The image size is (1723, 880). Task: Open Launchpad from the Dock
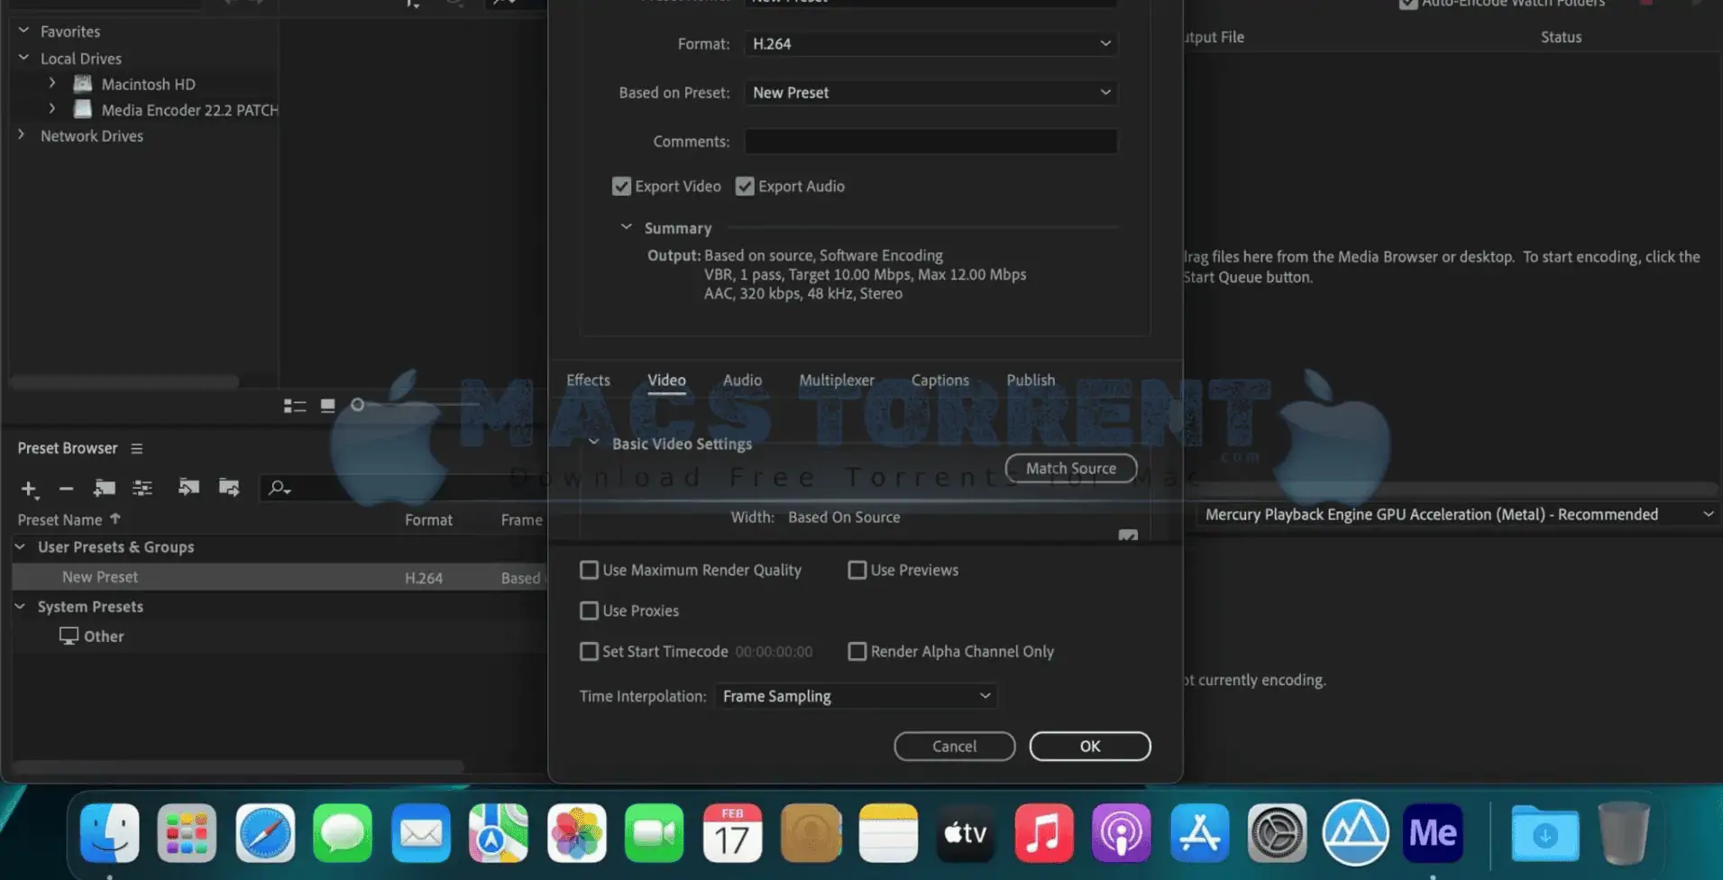click(187, 833)
